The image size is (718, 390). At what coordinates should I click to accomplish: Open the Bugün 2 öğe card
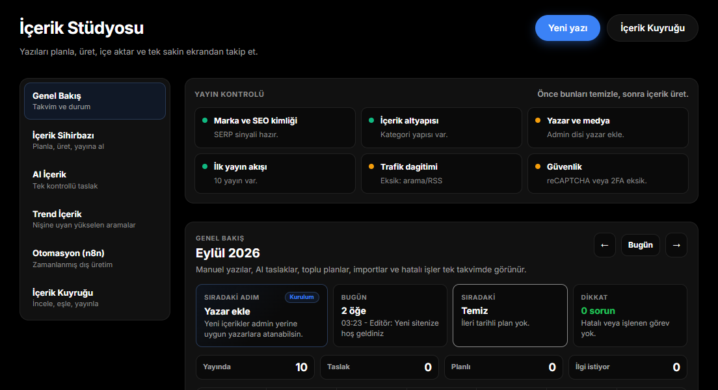click(x=390, y=316)
